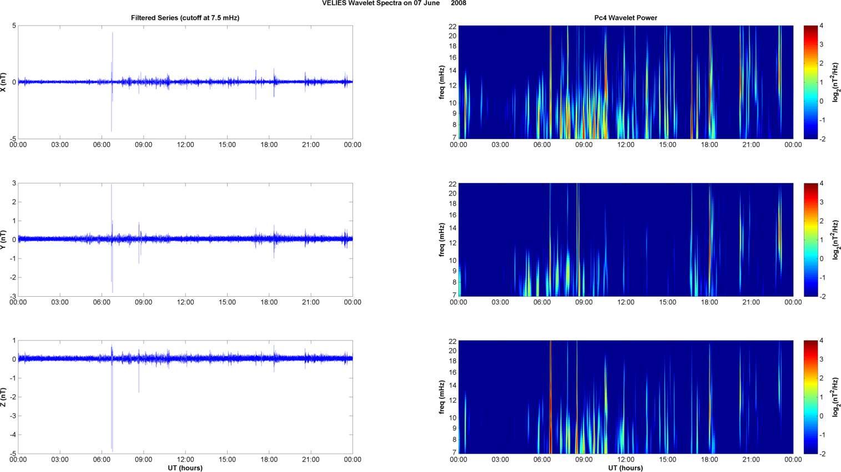Click the bottom wavelet plot colorbar
Viewport: 841px width, 472px height.
[x=810, y=397]
